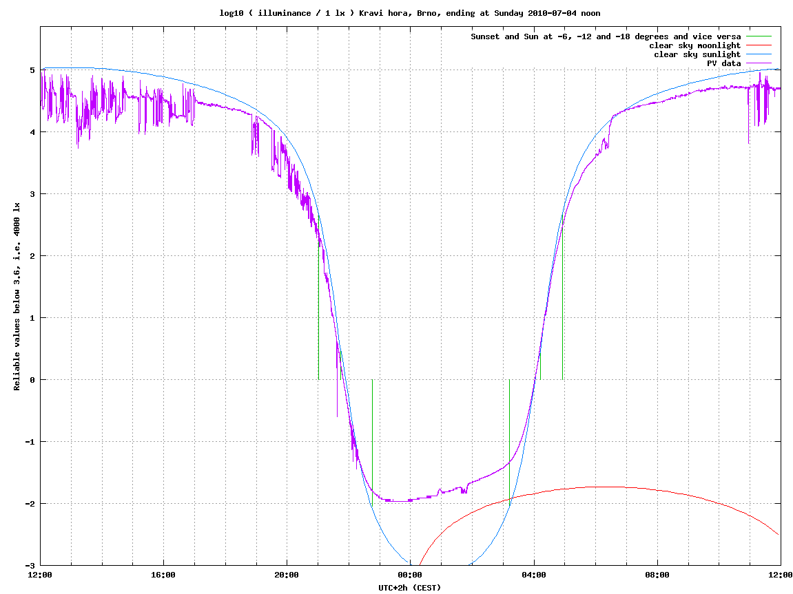Click the 'Sunset and Sun at -6, -12 and -18' legend entry
This screenshot has width=793, height=594.
tap(606, 36)
